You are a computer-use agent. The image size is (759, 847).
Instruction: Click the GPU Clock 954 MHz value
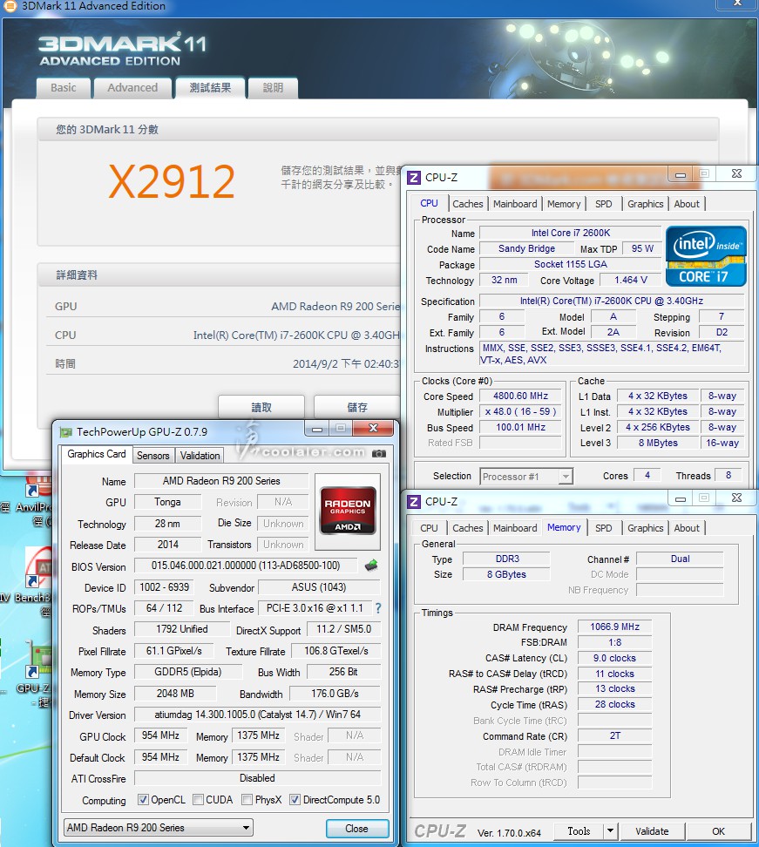[x=160, y=735]
